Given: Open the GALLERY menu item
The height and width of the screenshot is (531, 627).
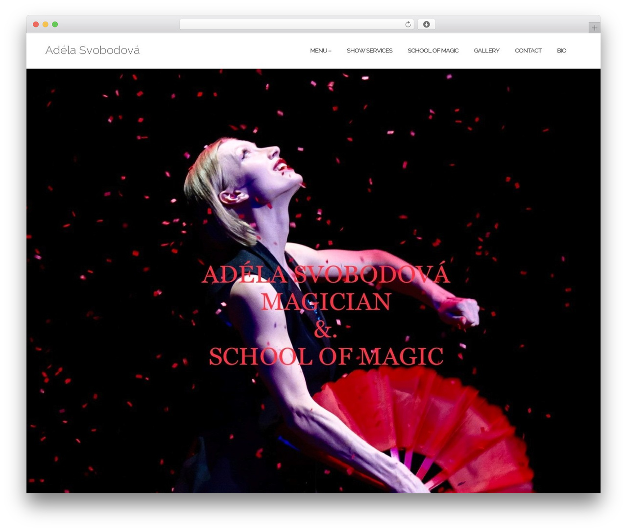Looking at the screenshot, I should click(x=486, y=50).
